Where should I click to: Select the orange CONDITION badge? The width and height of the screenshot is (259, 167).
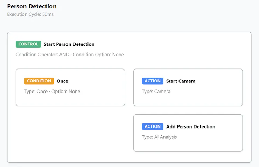39,81
